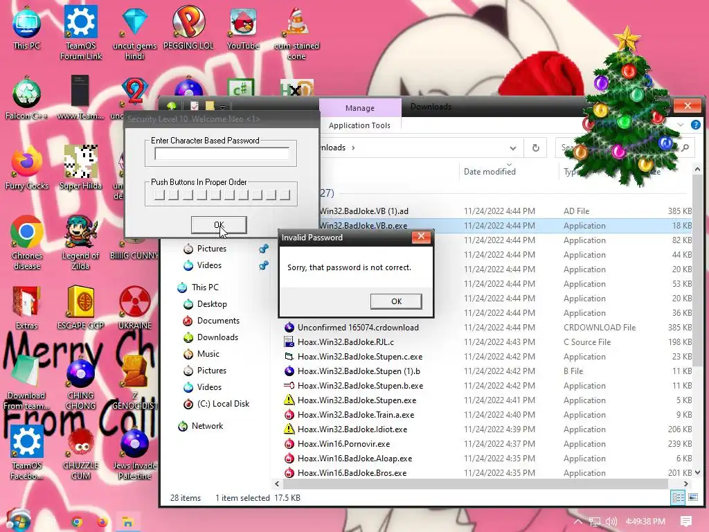
Task: Open the TeamOS Forum Link desktop shortcut
Action: (81, 33)
